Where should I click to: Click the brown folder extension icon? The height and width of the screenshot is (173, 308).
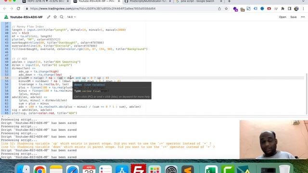(x=243, y=9)
